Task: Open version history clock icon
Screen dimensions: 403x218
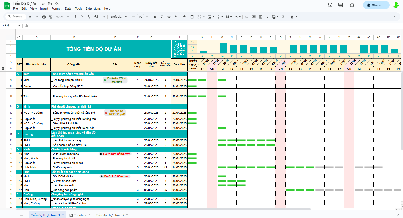Action: pos(330,5)
